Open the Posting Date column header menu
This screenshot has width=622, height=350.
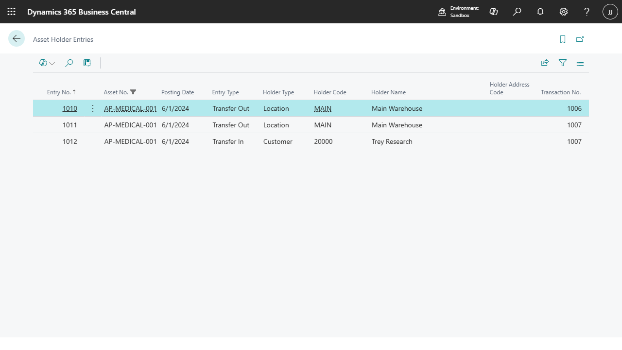(177, 92)
